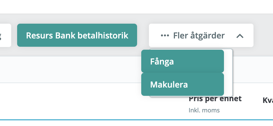Click the three-dots icon in Fler åtgärder
The width and height of the screenshot is (273, 126).
[165, 35]
